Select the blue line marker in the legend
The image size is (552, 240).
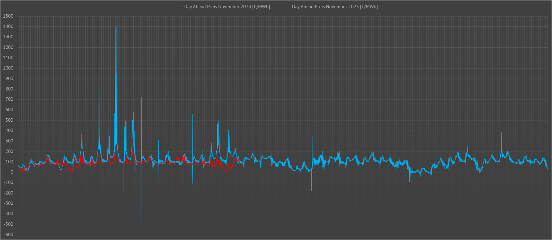point(180,7)
